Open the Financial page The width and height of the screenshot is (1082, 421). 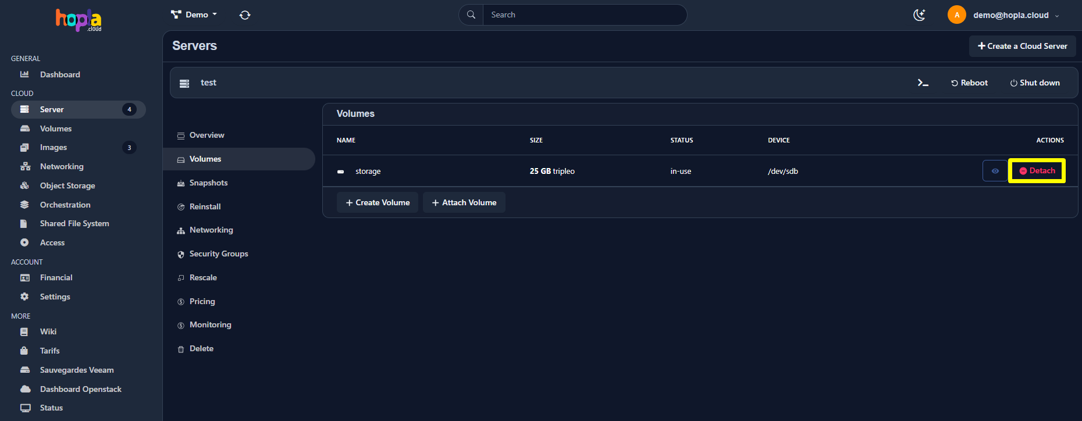coord(56,277)
